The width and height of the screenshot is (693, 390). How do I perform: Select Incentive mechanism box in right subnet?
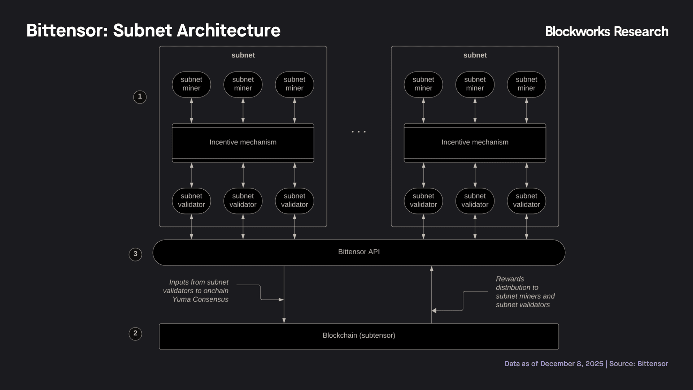[x=475, y=143]
